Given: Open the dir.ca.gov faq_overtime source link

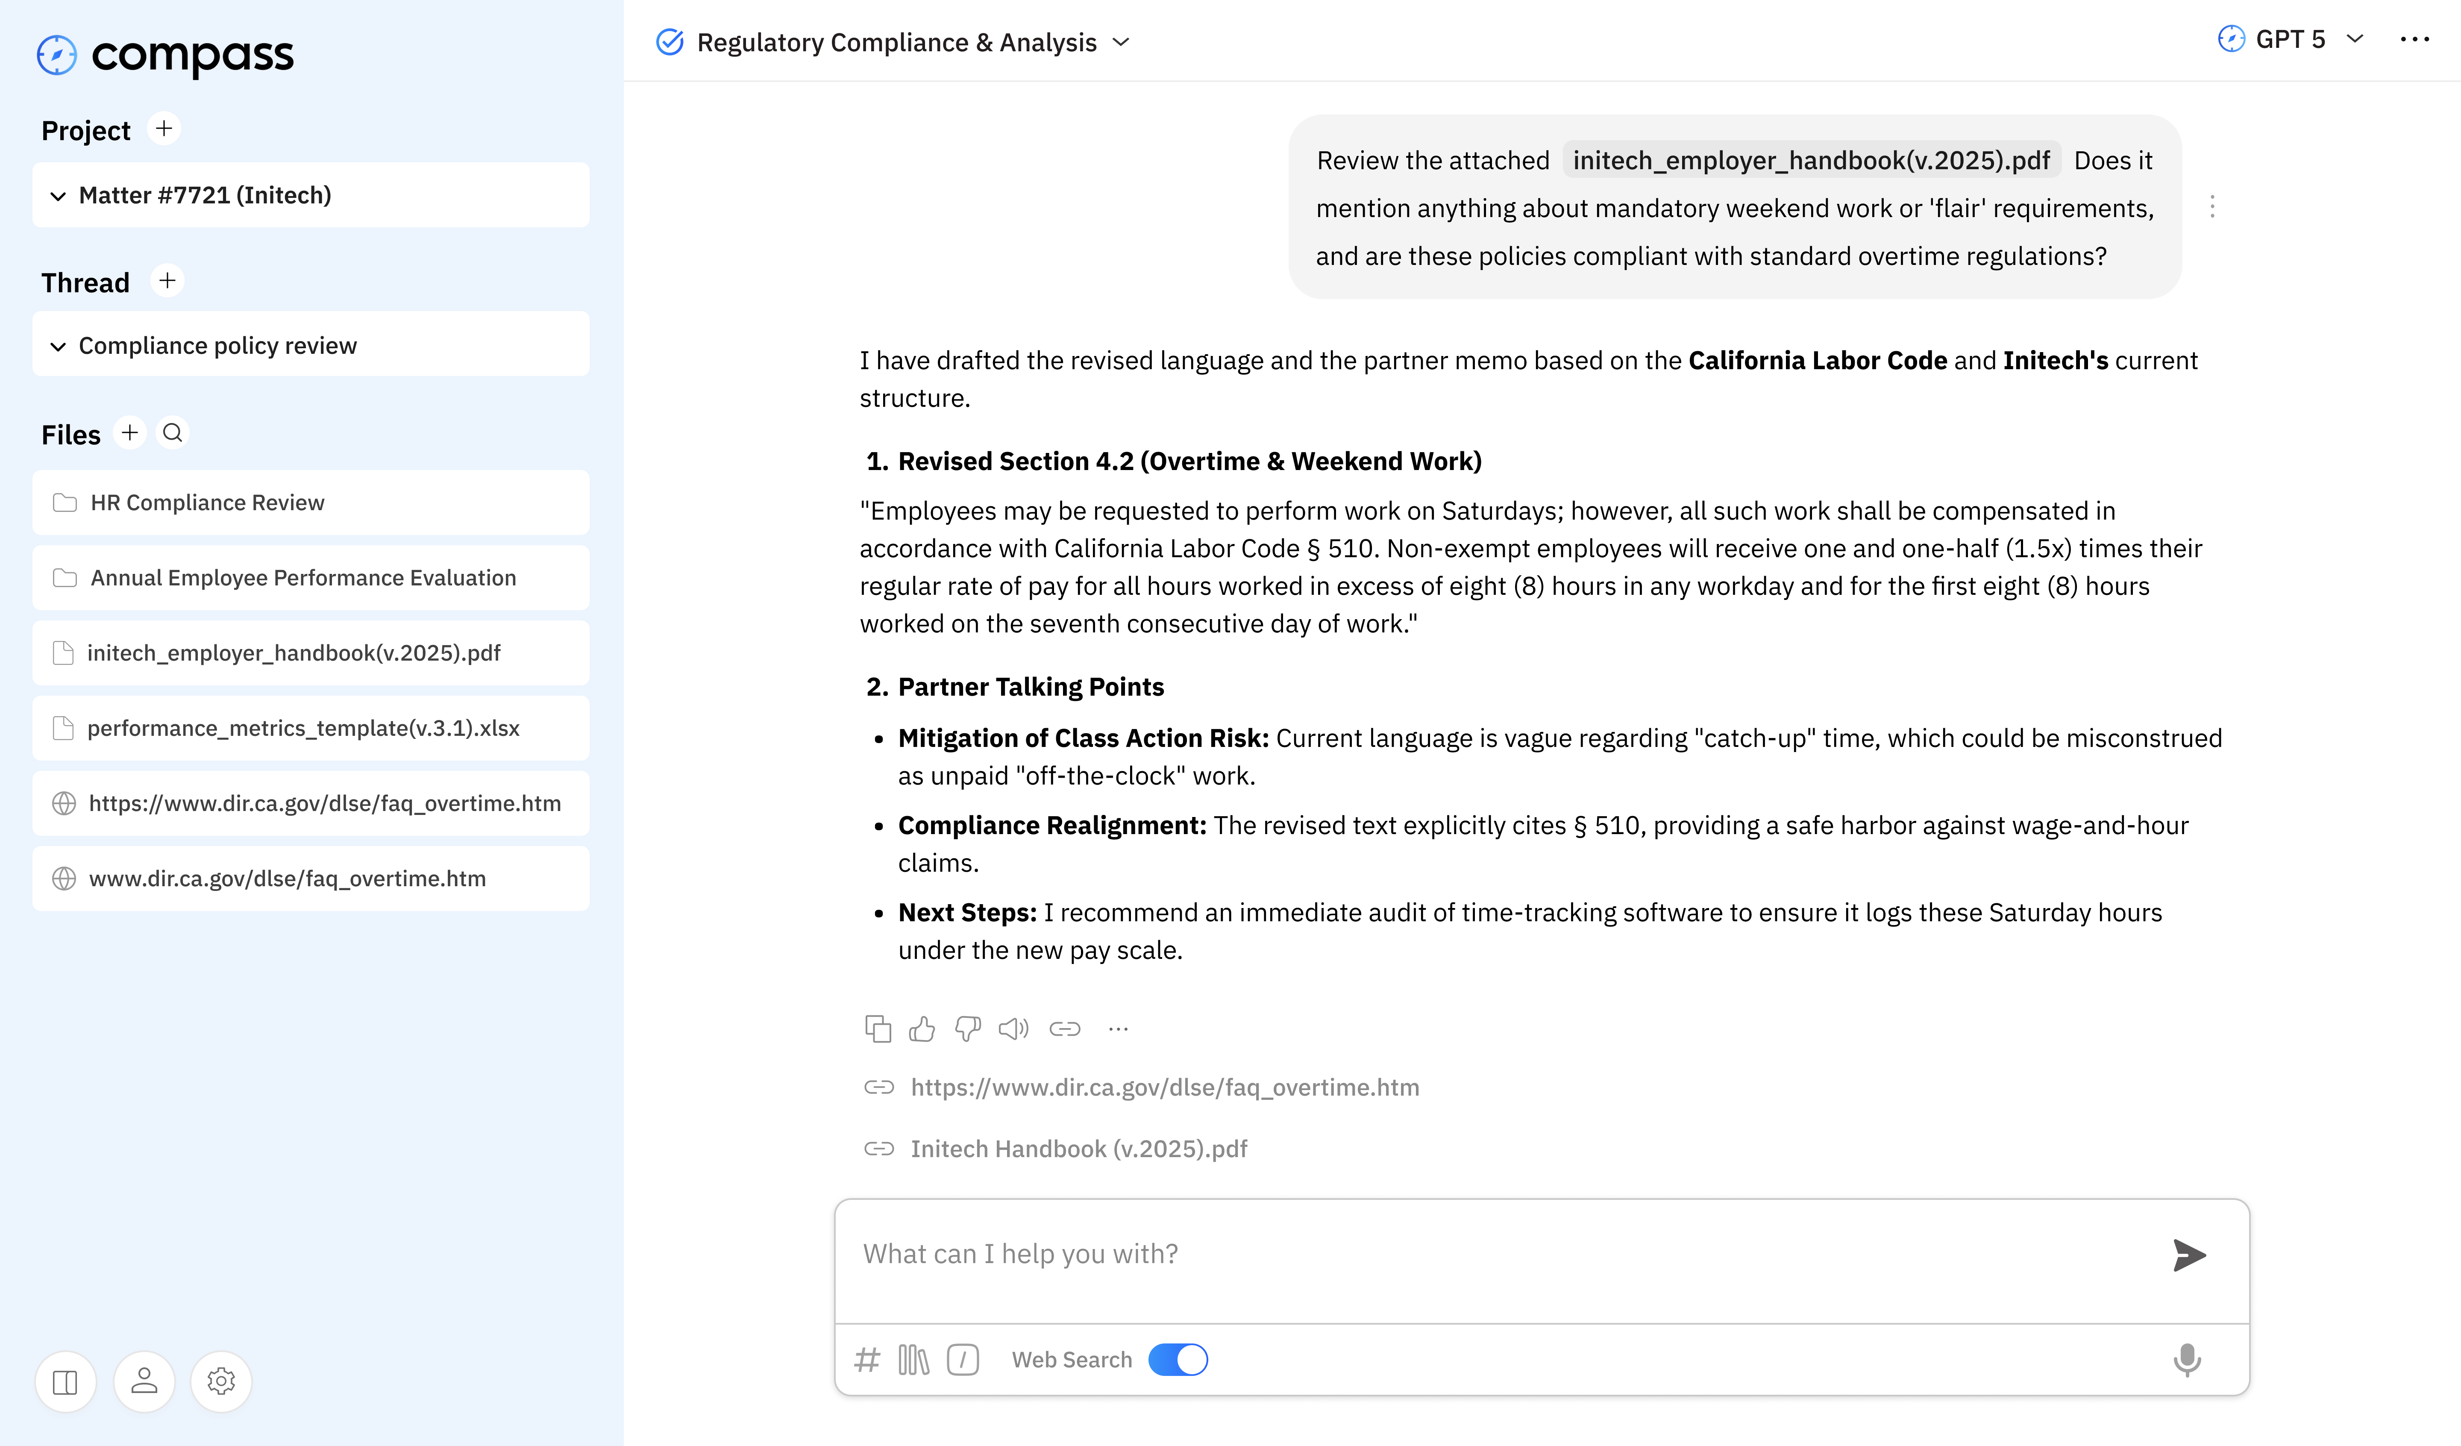Looking at the screenshot, I should pyautogui.click(x=1164, y=1087).
